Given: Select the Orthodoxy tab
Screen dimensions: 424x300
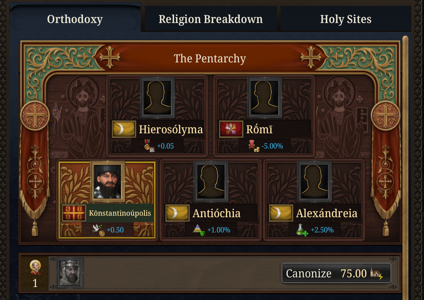Looking at the screenshot, I should (x=75, y=19).
